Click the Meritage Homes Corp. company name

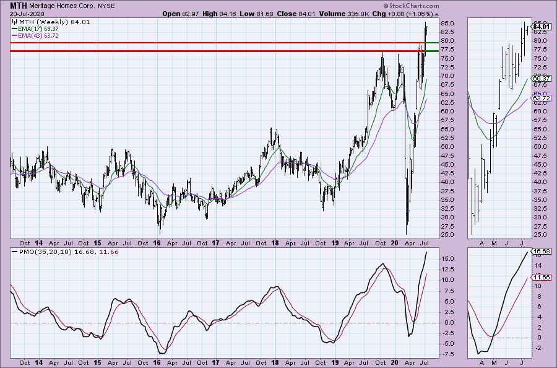coord(63,6)
